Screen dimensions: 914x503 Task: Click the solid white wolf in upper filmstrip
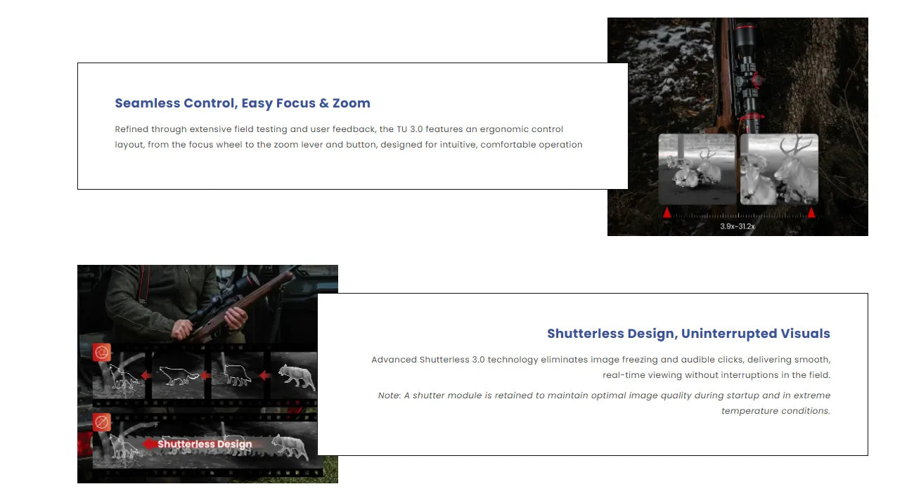(x=297, y=377)
